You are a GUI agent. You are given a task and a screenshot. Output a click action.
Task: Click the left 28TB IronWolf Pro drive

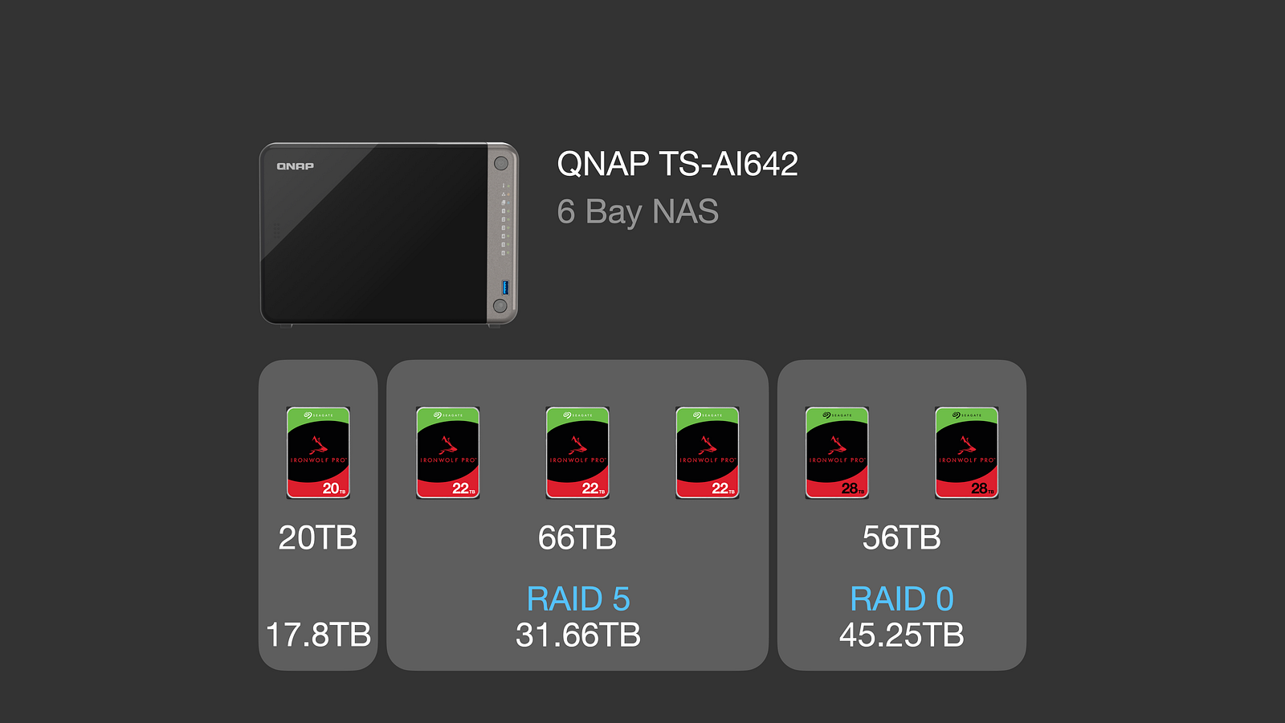[x=837, y=453]
